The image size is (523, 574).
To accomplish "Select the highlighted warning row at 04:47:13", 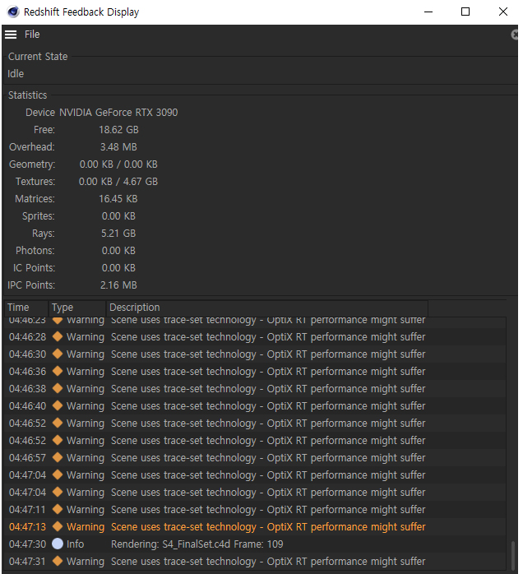I will (256, 527).
